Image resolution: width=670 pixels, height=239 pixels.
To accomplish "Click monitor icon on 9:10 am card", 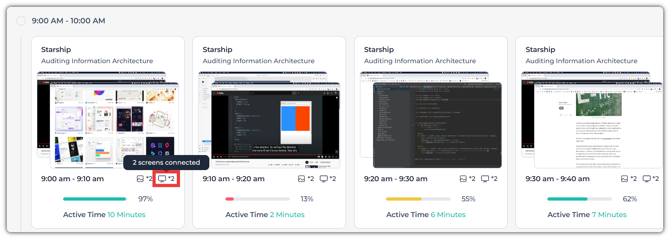I will 324,179.
